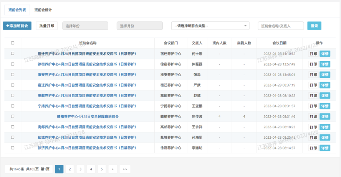Toggle the select-all checkbox in table header
Image resolution: width=341 pixels, height=177 pixels.
click(x=13, y=43)
